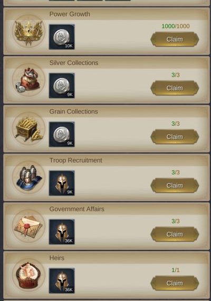Claim the Government Affairs reward
The width and height of the screenshot is (211, 301).
(175, 234)
